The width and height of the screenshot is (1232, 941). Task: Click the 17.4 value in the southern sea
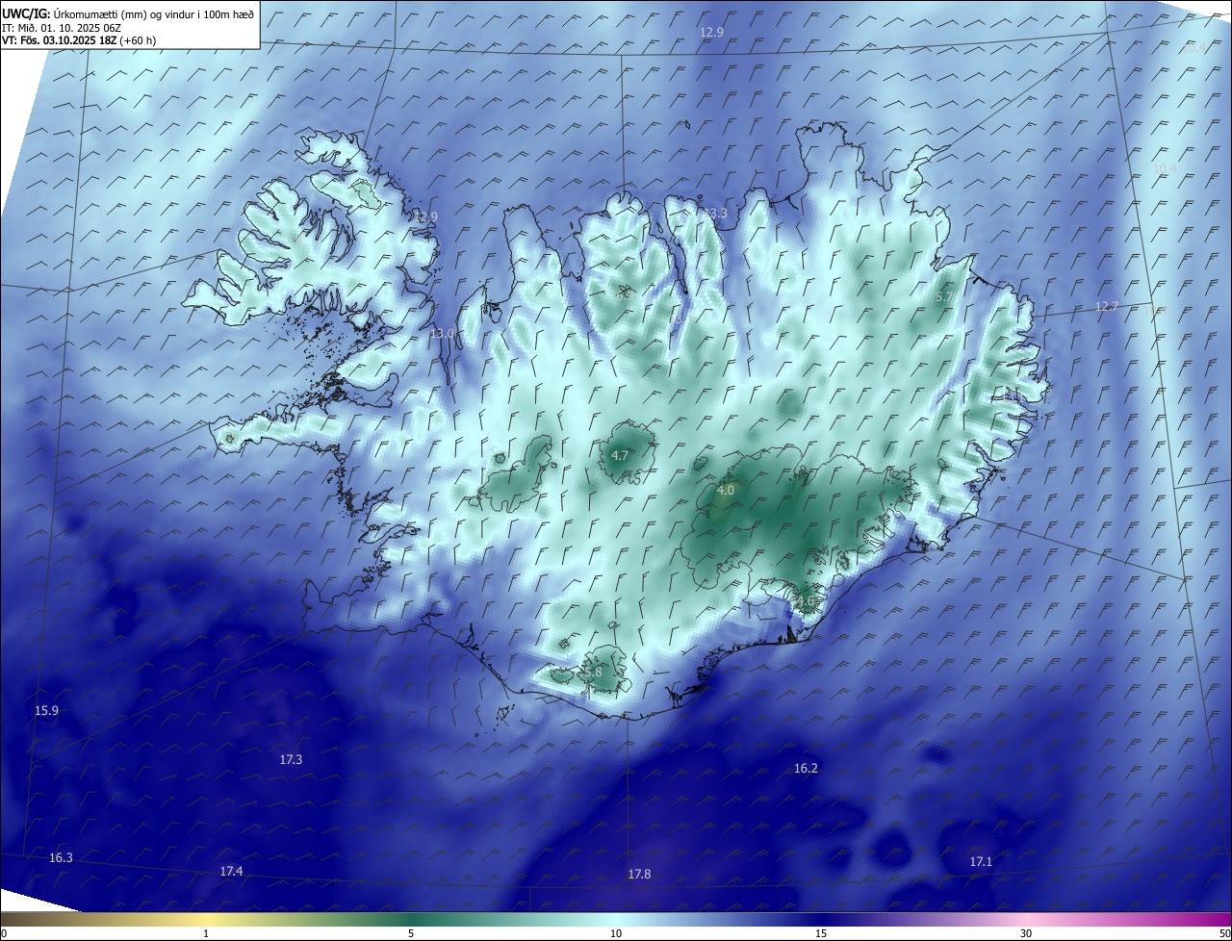pyautogui.click(x=231, y=871)
